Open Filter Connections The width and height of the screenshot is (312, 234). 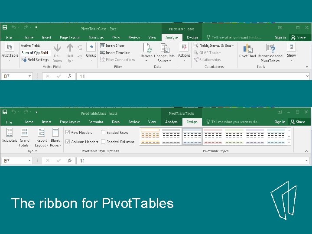[117, 59]
